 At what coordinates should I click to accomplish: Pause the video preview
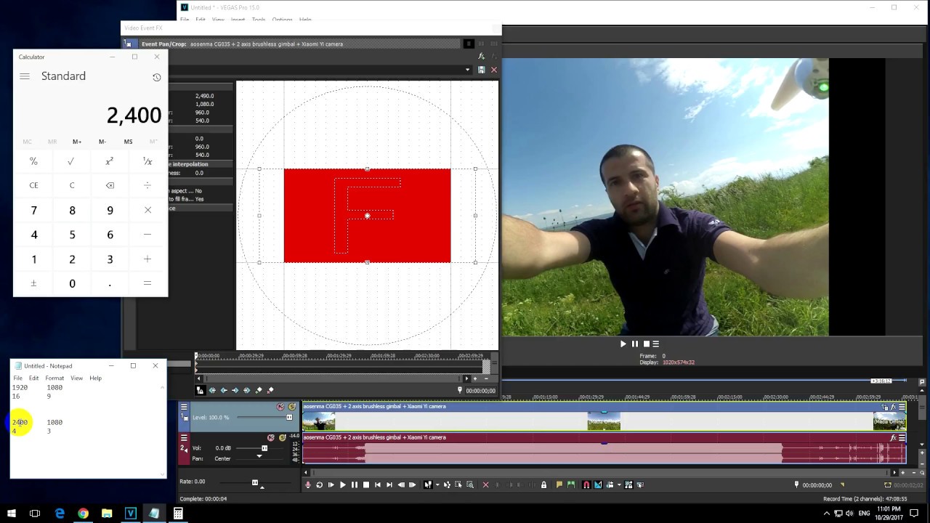(634, 344)
